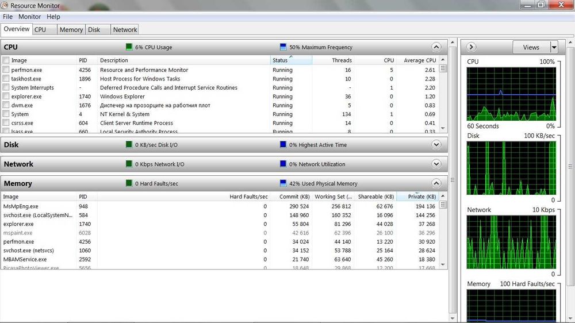Click the green Network I/O indicator square
This screenshot has width=575, height=323.
(x=129, y=164)
